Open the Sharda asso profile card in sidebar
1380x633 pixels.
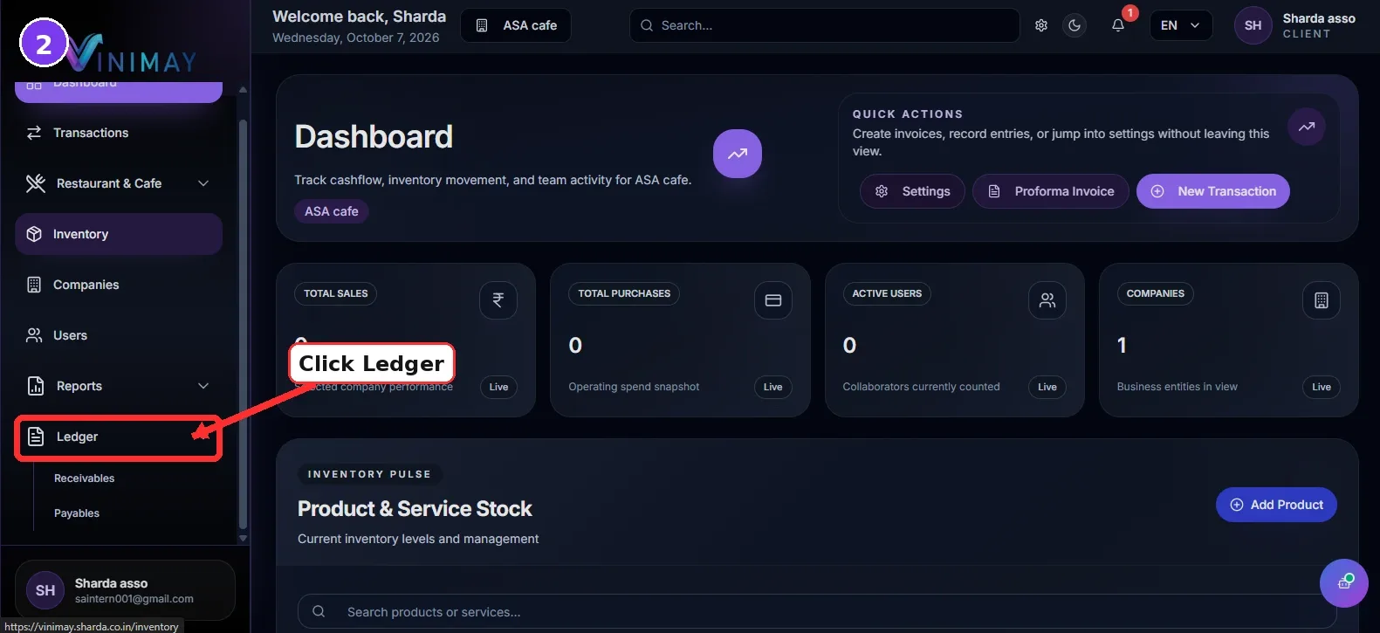(125, 590)
